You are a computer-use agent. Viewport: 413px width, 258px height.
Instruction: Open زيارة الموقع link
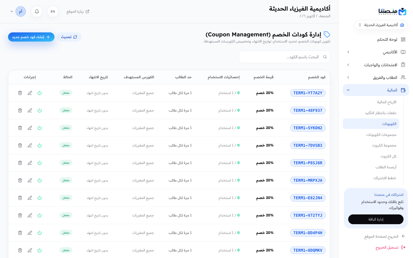[78, 11]
